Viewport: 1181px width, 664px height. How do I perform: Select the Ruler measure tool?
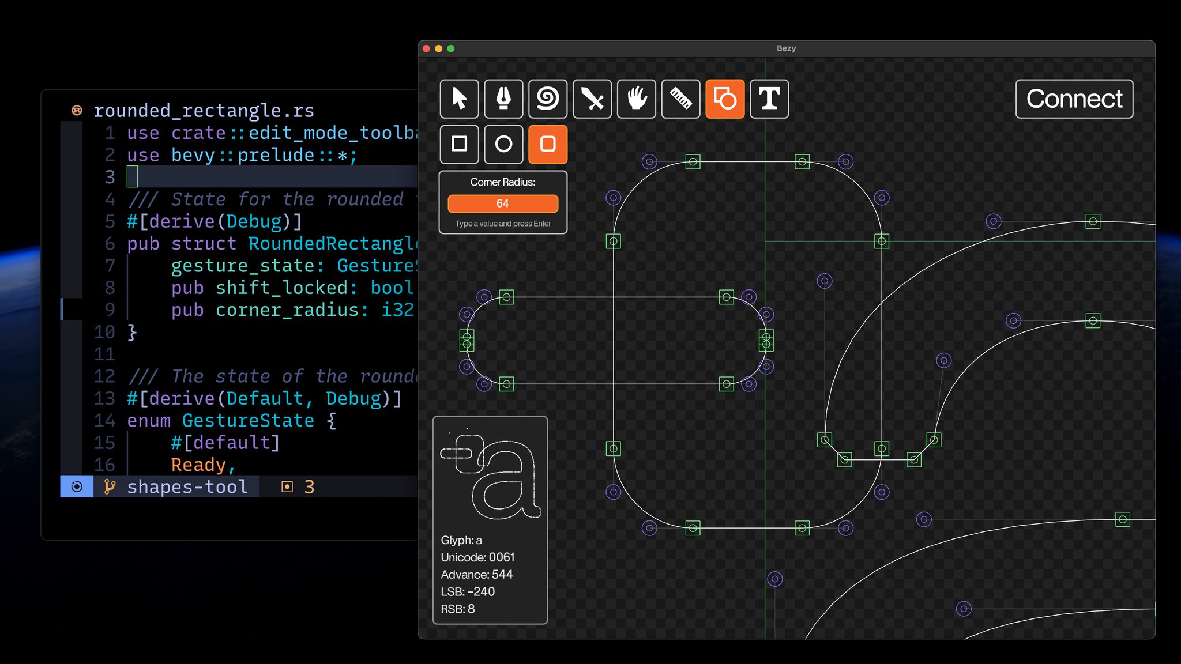pyautogui.click(x=680, y=99)
